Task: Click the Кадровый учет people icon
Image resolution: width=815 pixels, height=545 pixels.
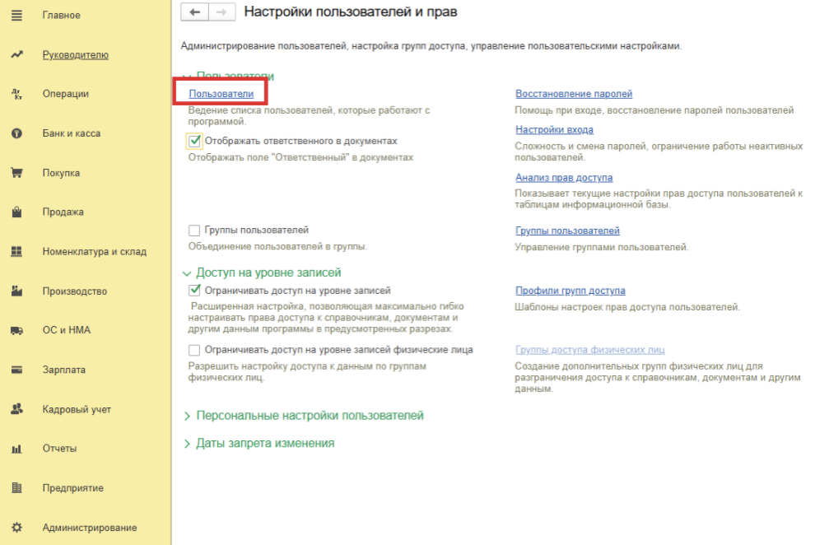Action: pos(16,409)
